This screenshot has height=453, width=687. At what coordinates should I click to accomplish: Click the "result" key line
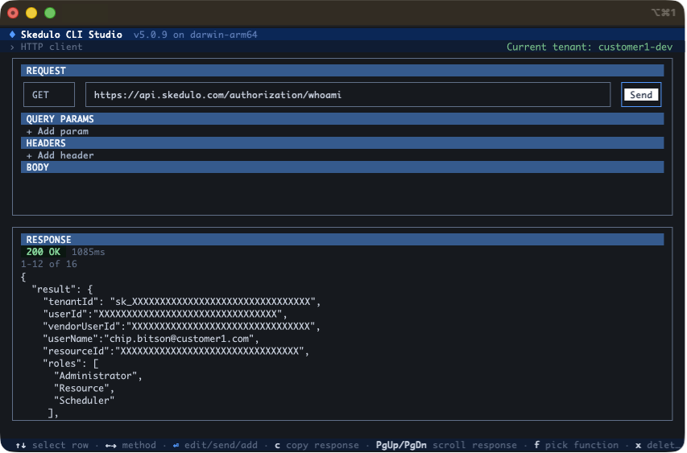[62, 290]
